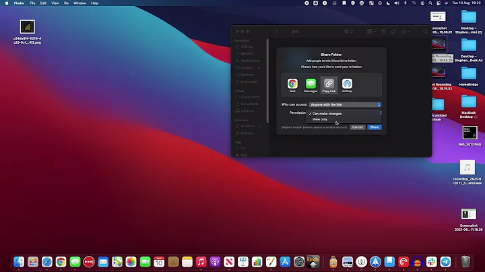Open Calendar from the Dock
This screenshot has width=485, height=272.
(x=159, y=262)
